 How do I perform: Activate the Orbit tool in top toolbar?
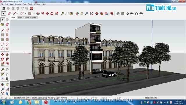point(77,13)
